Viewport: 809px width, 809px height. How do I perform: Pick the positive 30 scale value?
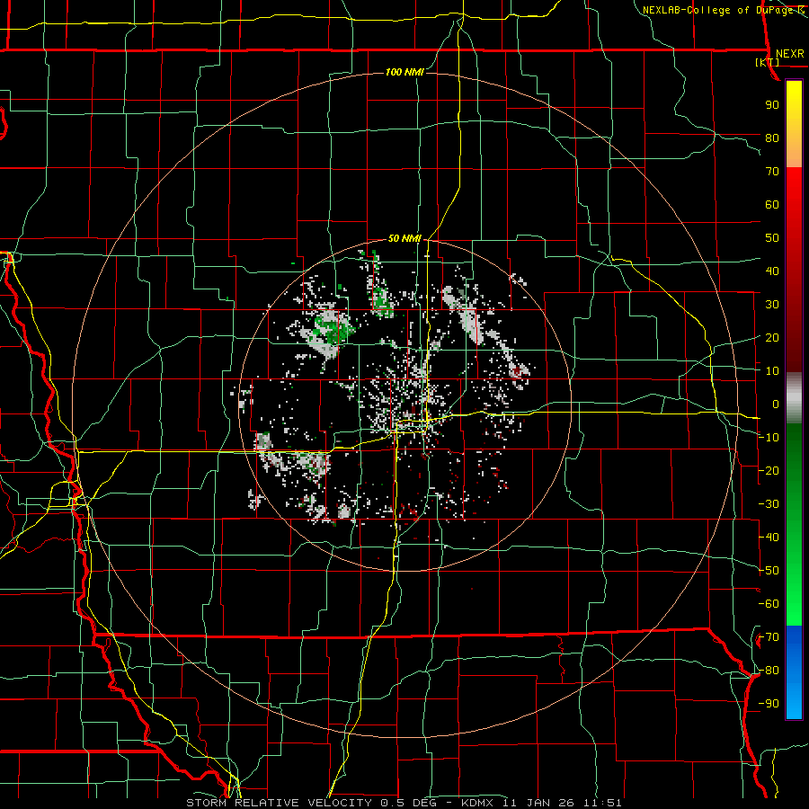pyautogui.click(x=772, y=305)
